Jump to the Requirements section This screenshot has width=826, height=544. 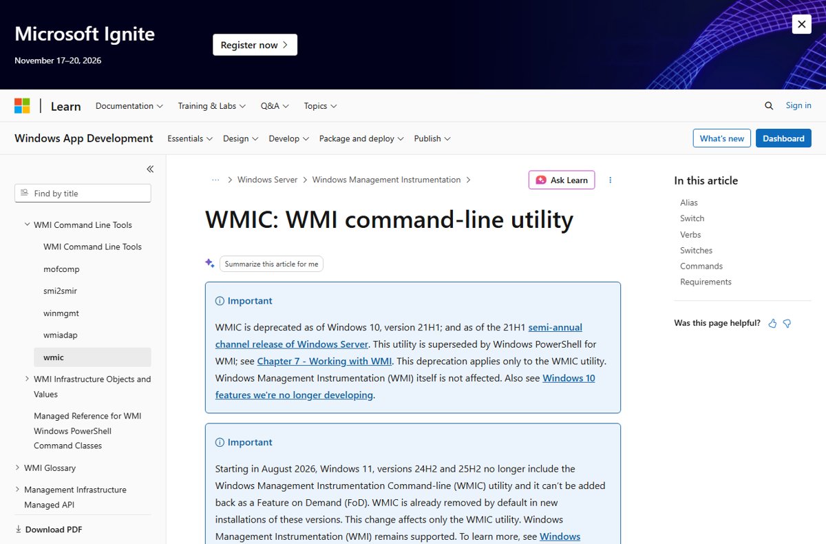[x=706, y=282]
